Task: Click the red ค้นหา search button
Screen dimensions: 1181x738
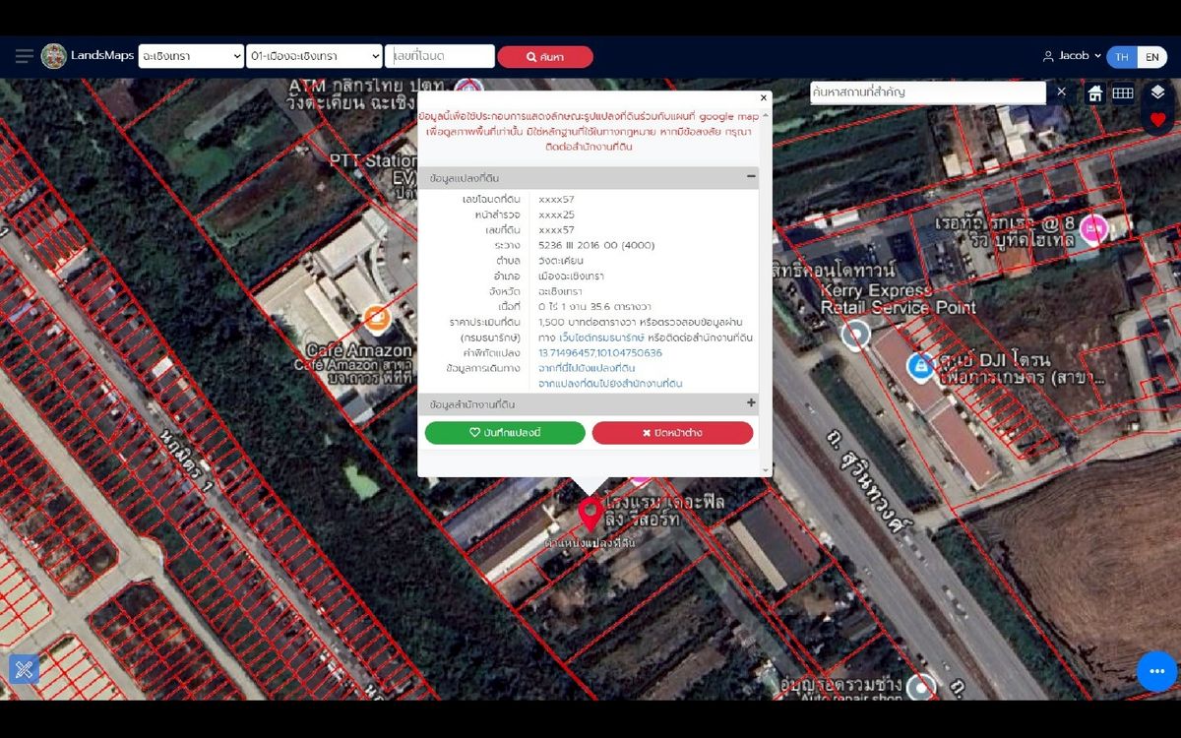Action: click(x=545, y=57)
